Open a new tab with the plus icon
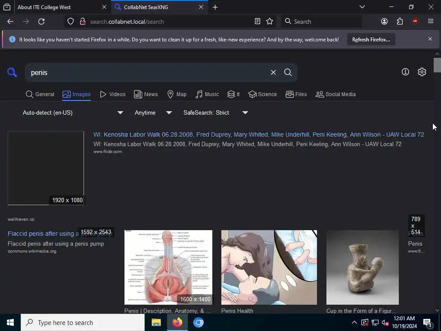The height and width of the screenshot is (331, 441). [215, 7]
